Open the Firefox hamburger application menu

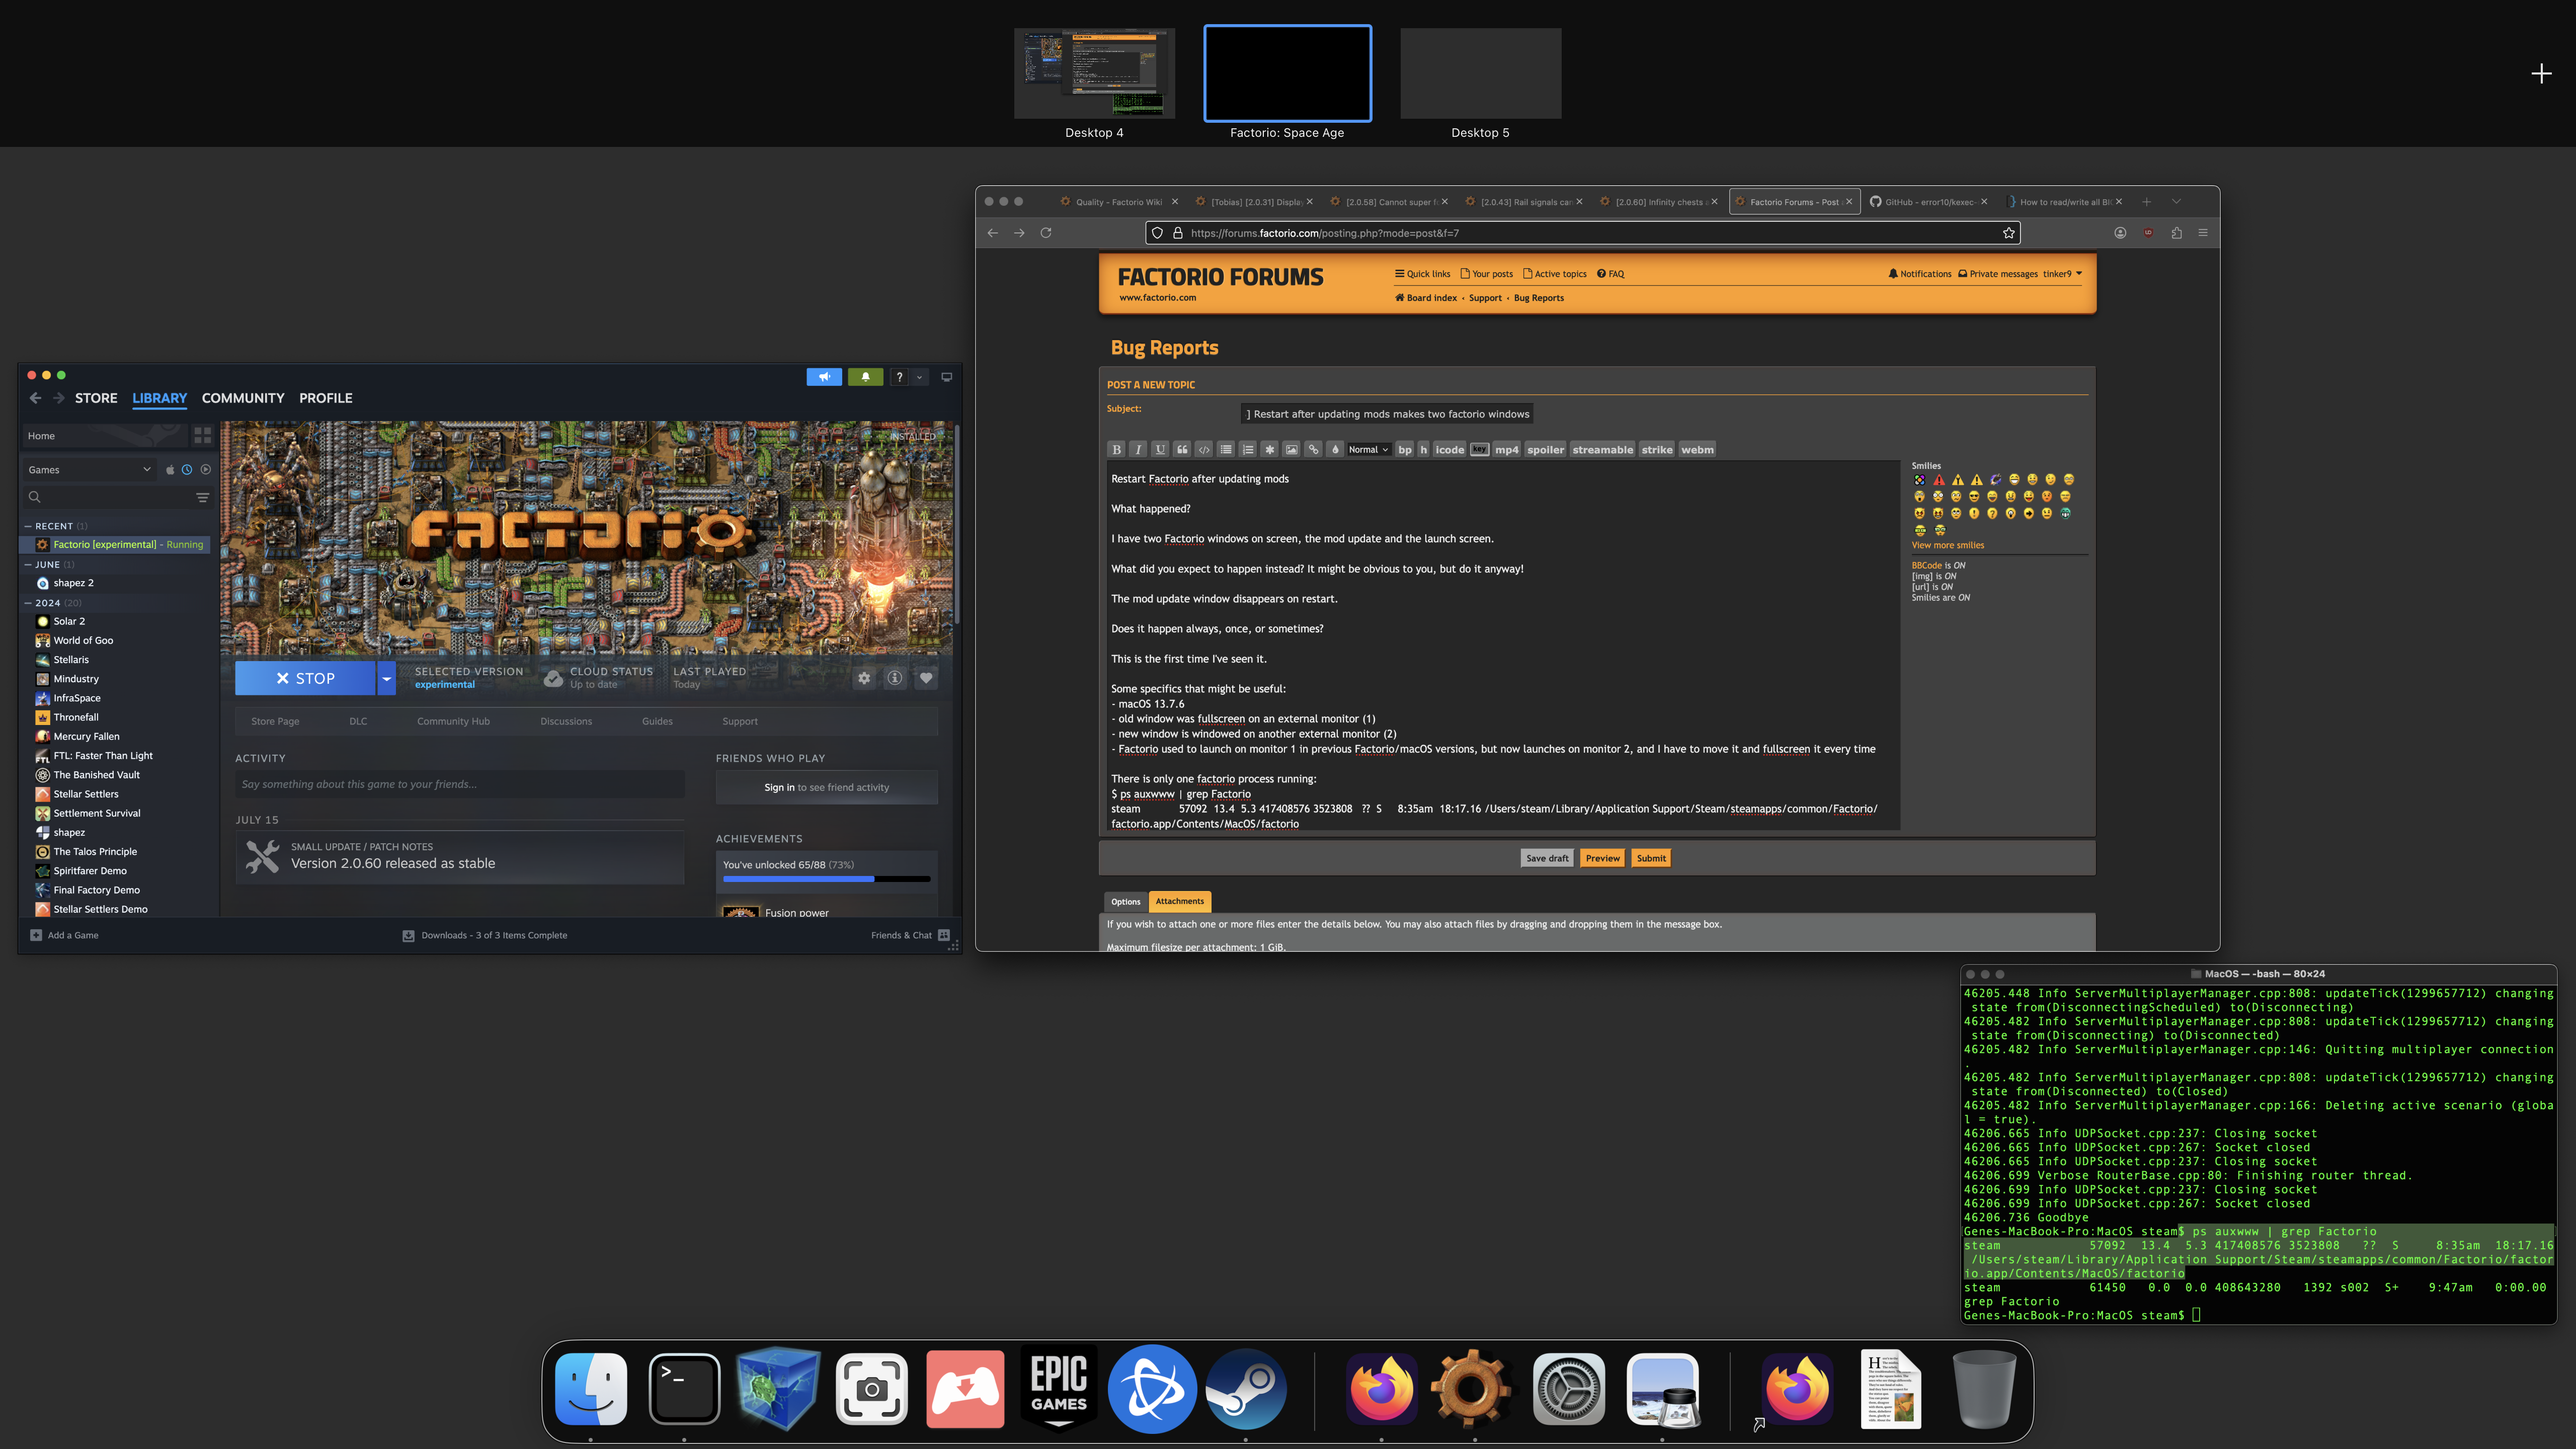[2203, 233]
